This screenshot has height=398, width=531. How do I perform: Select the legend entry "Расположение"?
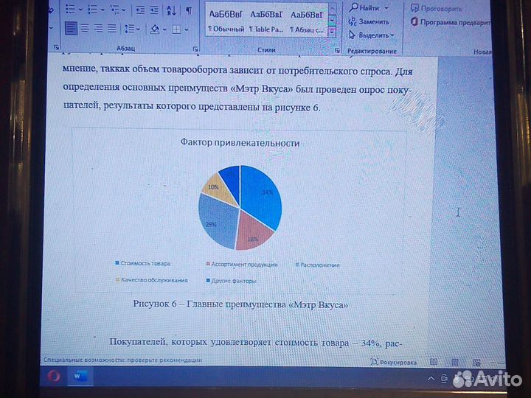(317, 265)
